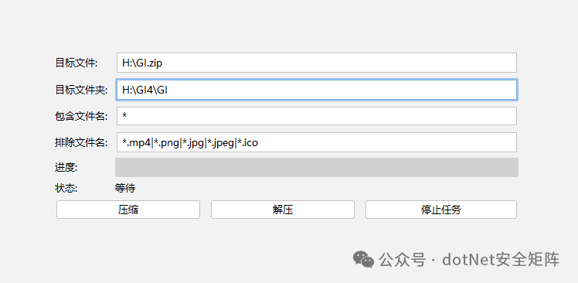Select the 包含文件名 input field
This screenshot has height=283, width=578.
pyautogui.click(x=317, y=116)
